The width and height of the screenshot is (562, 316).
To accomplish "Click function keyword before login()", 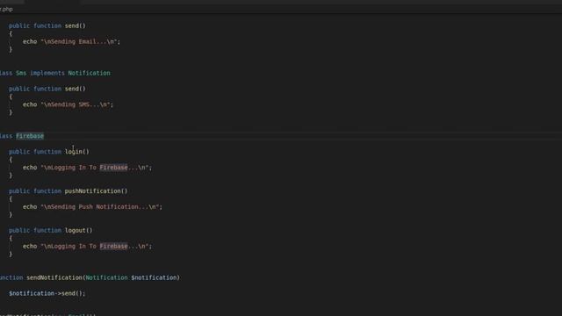I will click(x=47, y=152).
